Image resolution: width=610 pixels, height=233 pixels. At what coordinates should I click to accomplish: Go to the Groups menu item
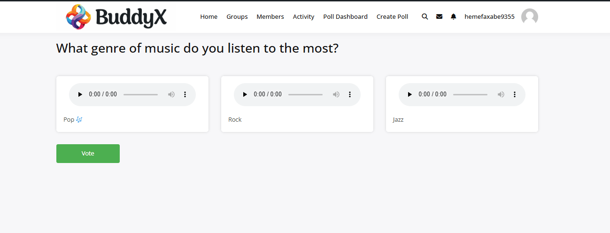(237, 16)
